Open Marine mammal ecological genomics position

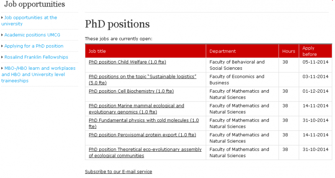click(x=136, y=106)
